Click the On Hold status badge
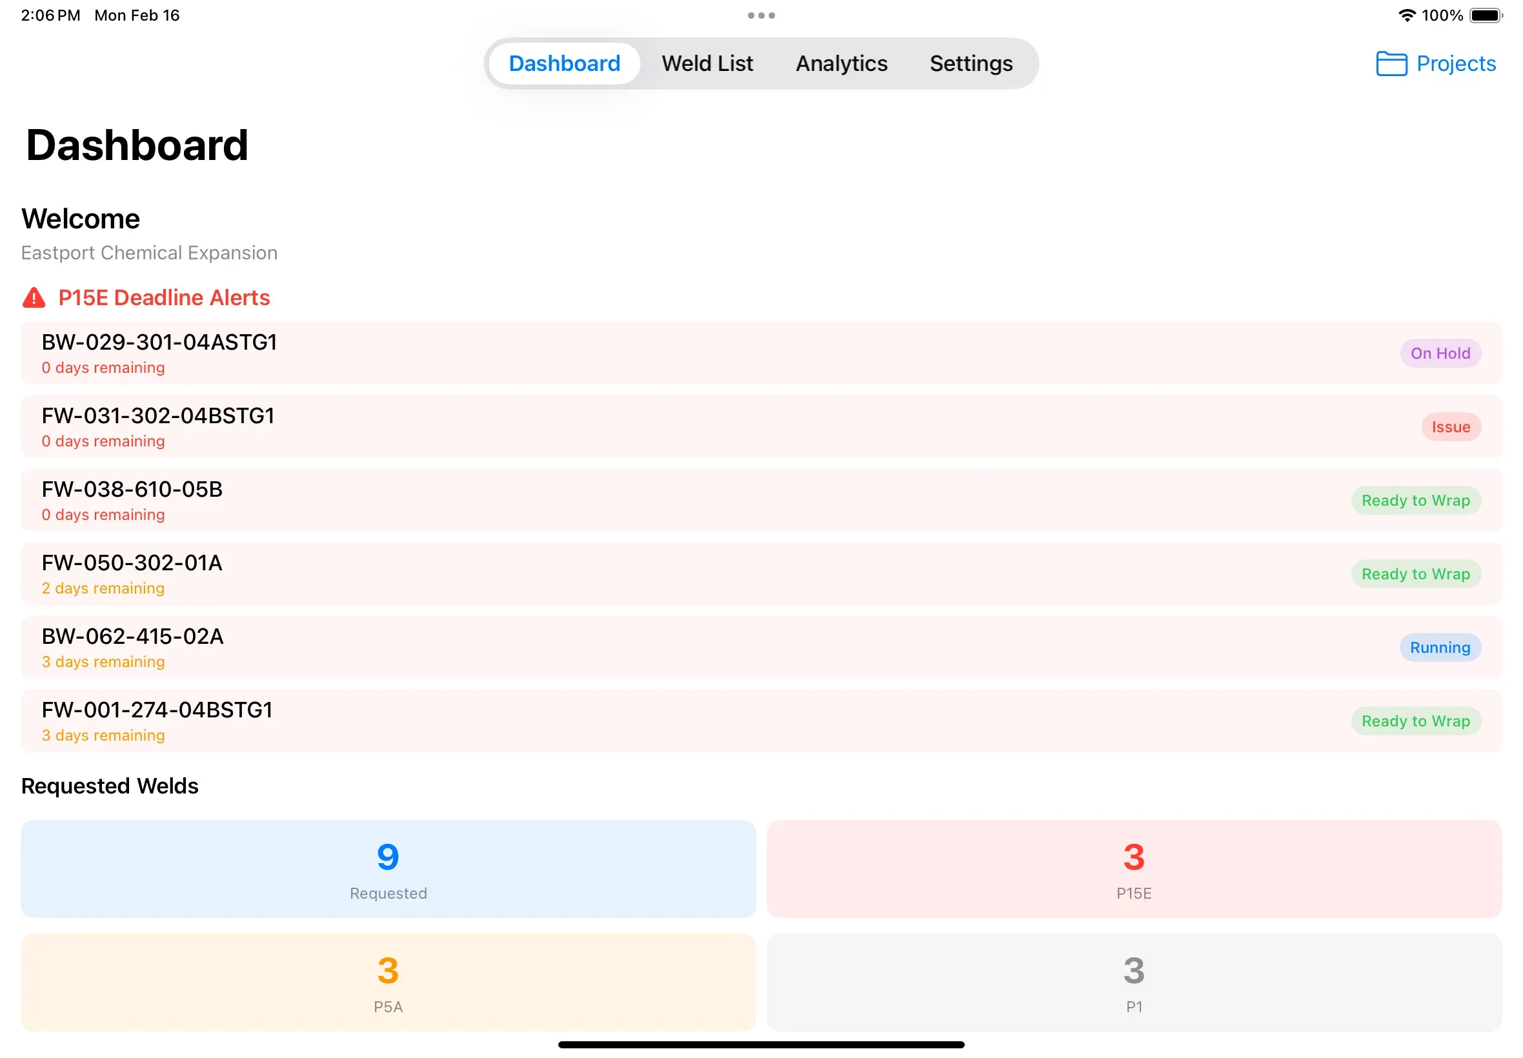The width and height of the screenshot is (1523, 1058). coord(1440,353)
